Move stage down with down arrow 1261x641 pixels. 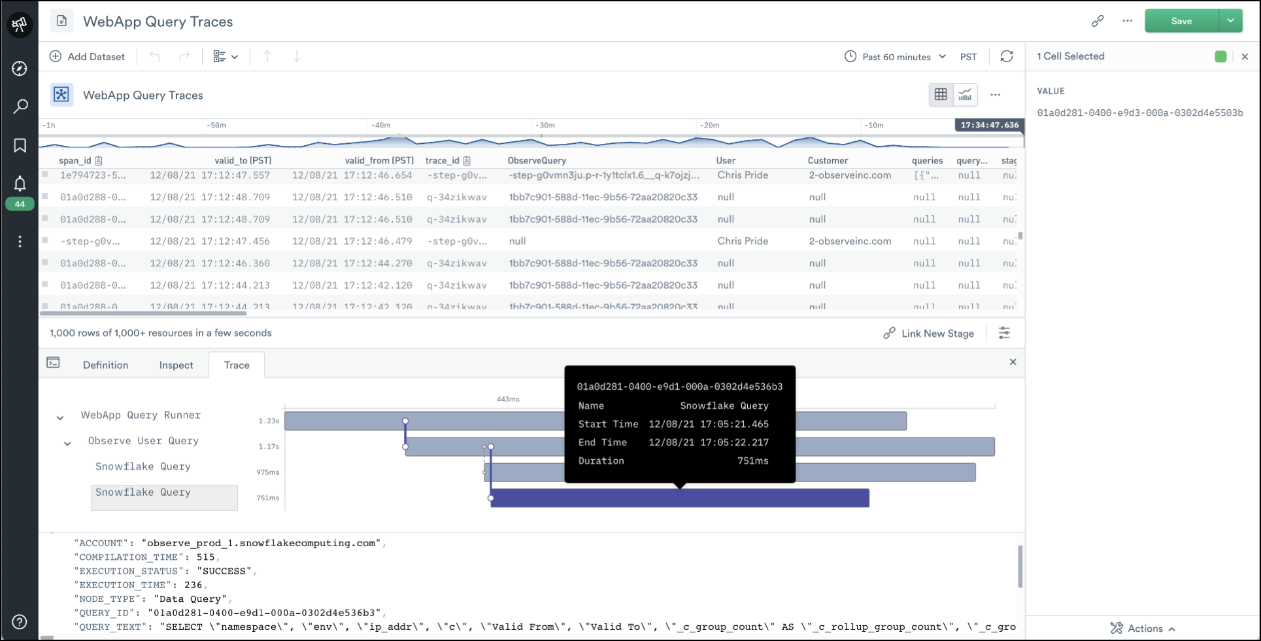296,57
